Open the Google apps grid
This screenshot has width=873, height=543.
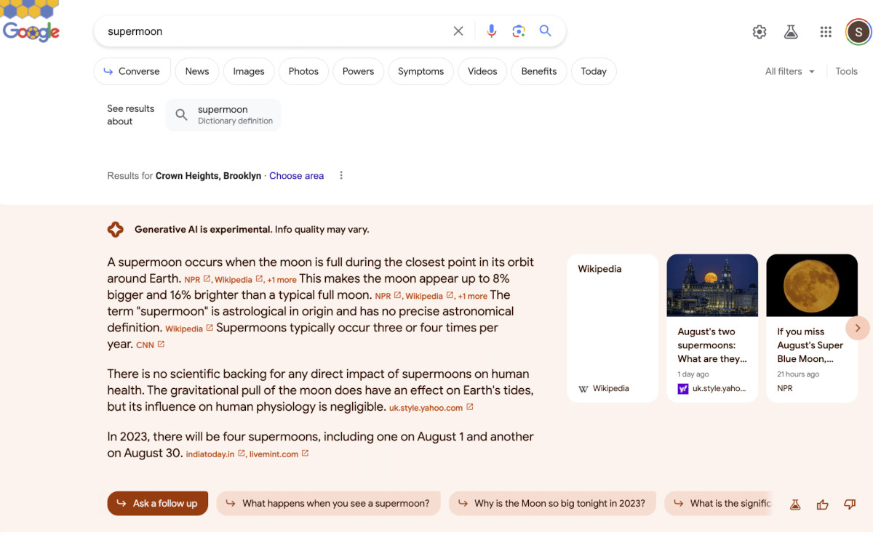pos(825,32)
